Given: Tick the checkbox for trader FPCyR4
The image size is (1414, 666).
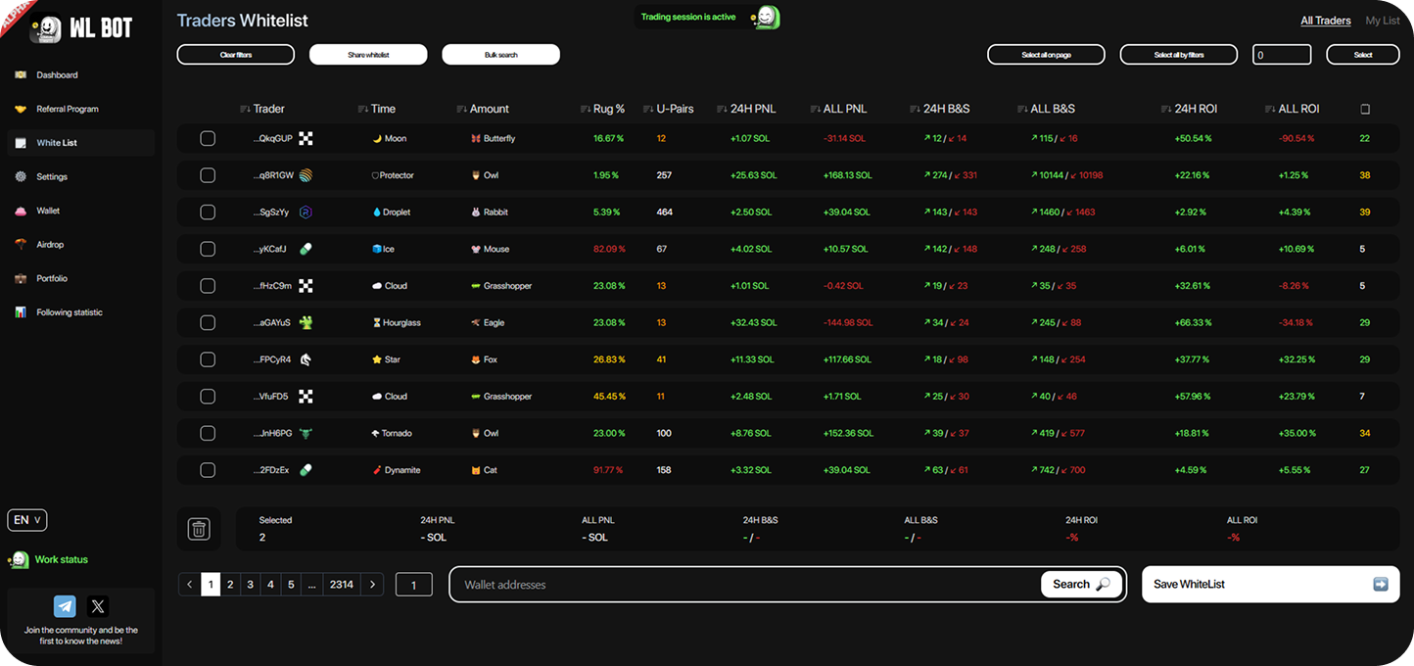Looking at the screenshot, I should (208, 359).
